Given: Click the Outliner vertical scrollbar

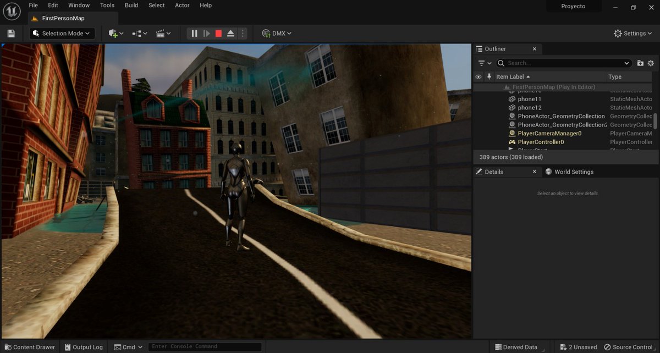Looking at the screenshot, I should pos(656,122).
